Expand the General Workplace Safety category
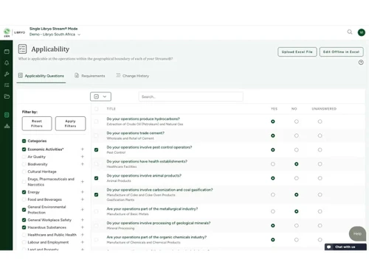 (83, 220)
